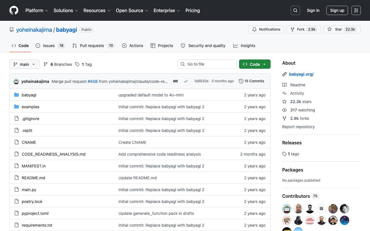Open the search magnifier button
Image resolution: width=370 pixels, height=231 pixels.
click(295, 10)
